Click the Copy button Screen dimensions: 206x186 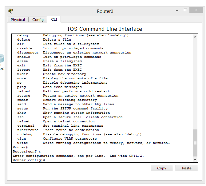click(x=162, y=168)
